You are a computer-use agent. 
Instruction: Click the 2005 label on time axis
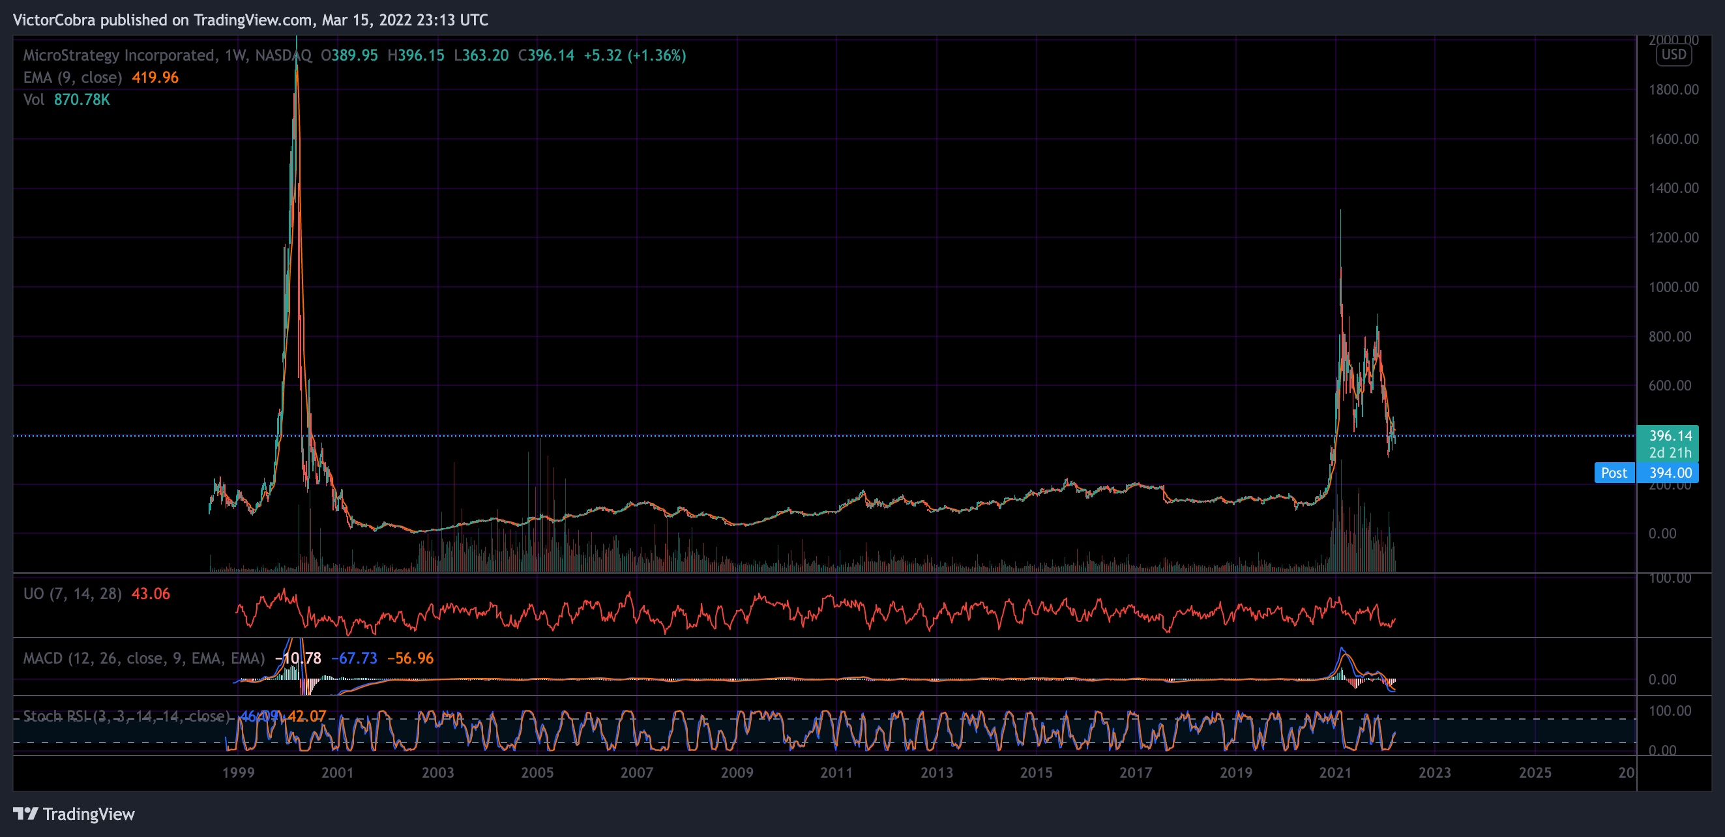538,772
